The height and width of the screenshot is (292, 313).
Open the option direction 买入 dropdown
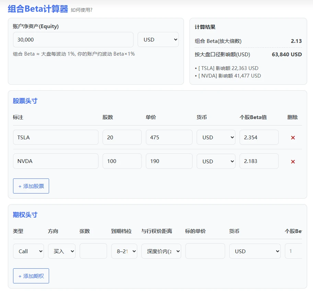pyautogui.click(x=61, y=251)
